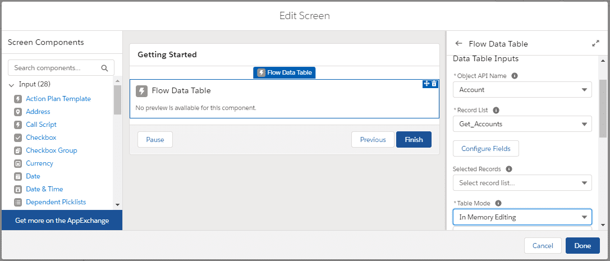This screenshot has height=261, width=610.
Task: Click the info icon next to Object API Name
Action: click(x=515, y=76)
